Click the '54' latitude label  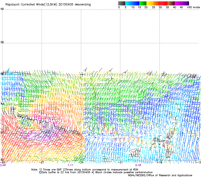point(2,104)
